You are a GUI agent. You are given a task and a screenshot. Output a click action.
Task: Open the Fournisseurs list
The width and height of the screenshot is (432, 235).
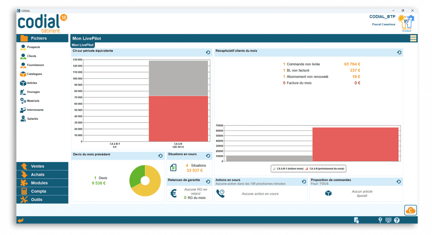point(32,65)
